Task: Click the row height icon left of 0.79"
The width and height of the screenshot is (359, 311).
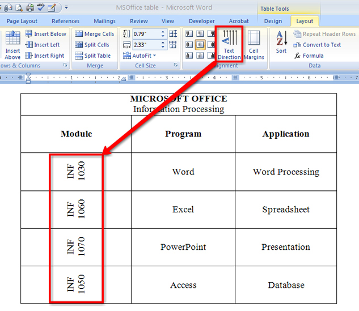Action: [x=126, y=34]
